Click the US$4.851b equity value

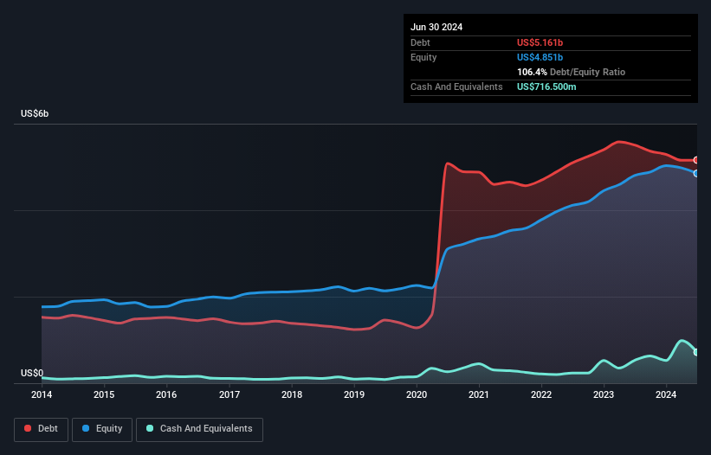tap(540, 57)
